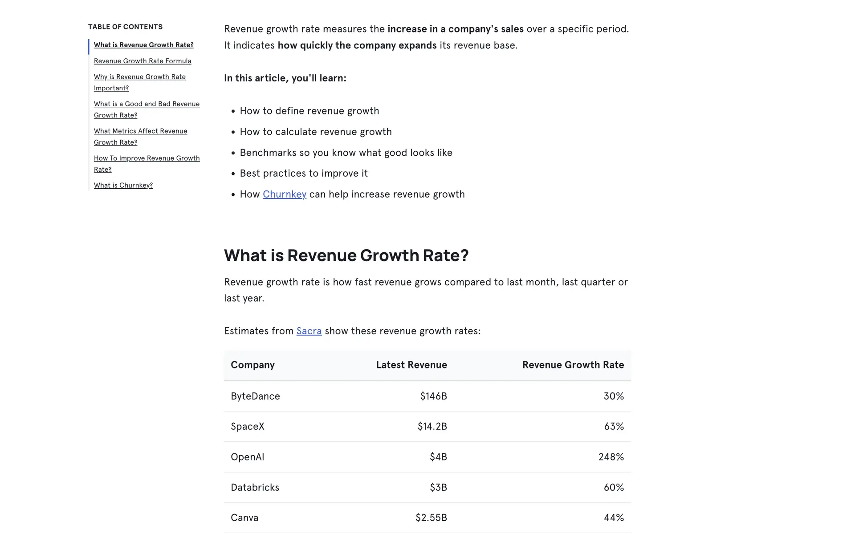Screen dimensions: 855x534
Task: Click 'In this article, you'll learn:' text
Action: tap(285, 78)
